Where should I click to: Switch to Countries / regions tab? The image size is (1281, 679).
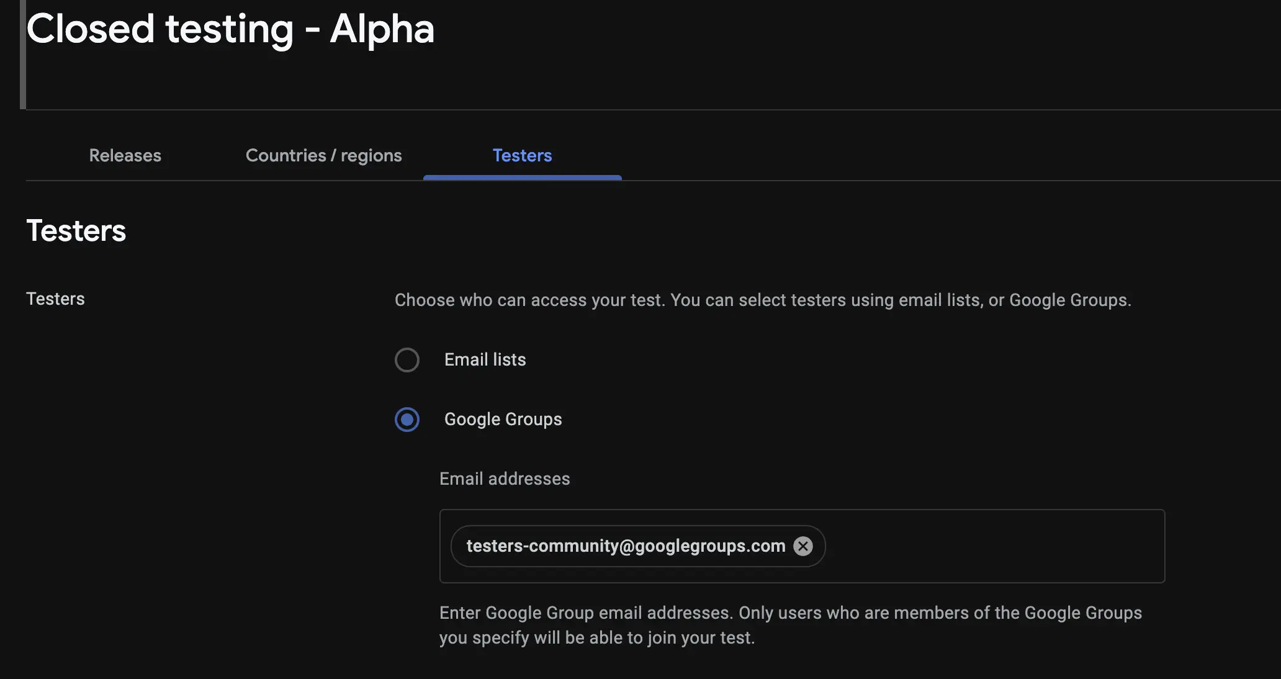pos(323,155)
